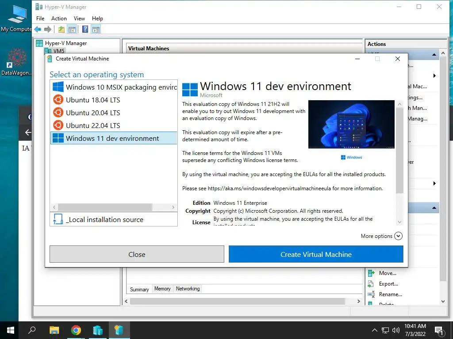Click Export... in the Actions pane

(x=388, y=284)
